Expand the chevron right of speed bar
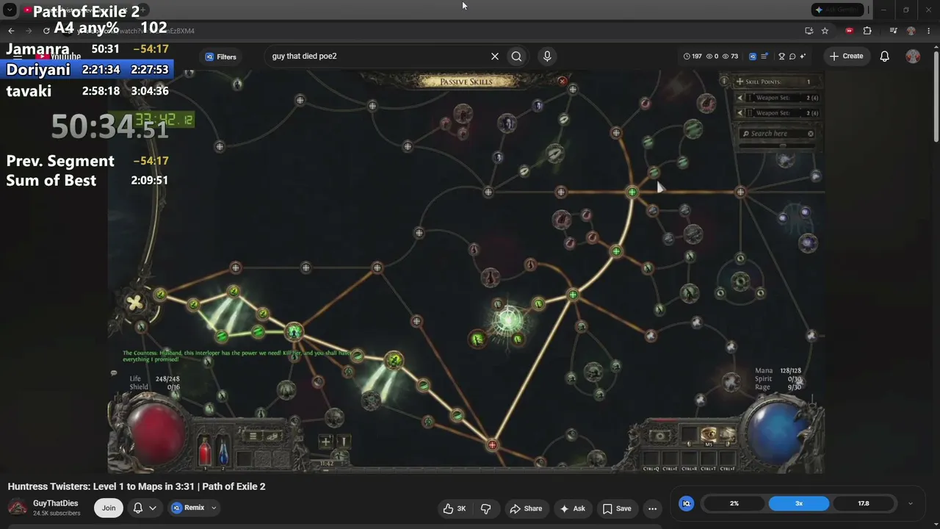The height and width of the screenshot is (529, 940). 911,503
